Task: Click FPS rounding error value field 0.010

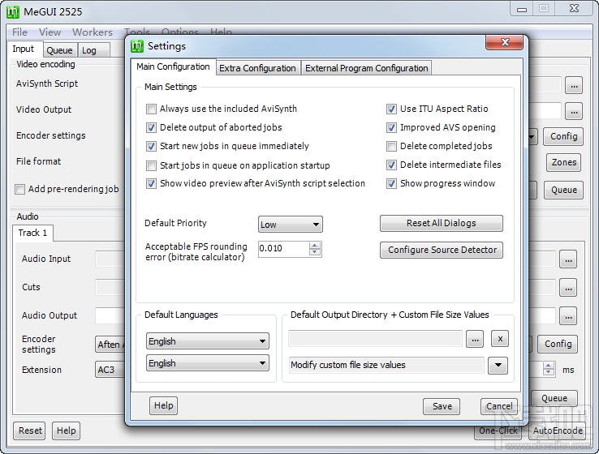Action: point(283,249)
